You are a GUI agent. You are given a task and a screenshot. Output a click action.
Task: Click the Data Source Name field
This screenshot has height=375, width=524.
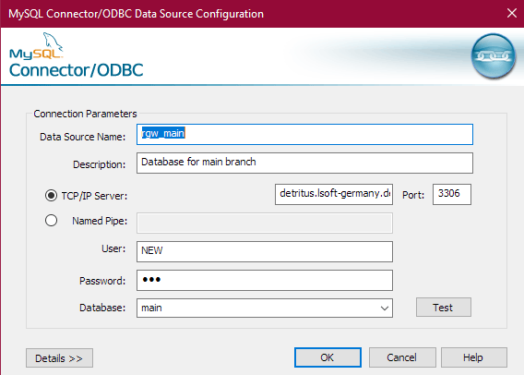pos(304,134)
